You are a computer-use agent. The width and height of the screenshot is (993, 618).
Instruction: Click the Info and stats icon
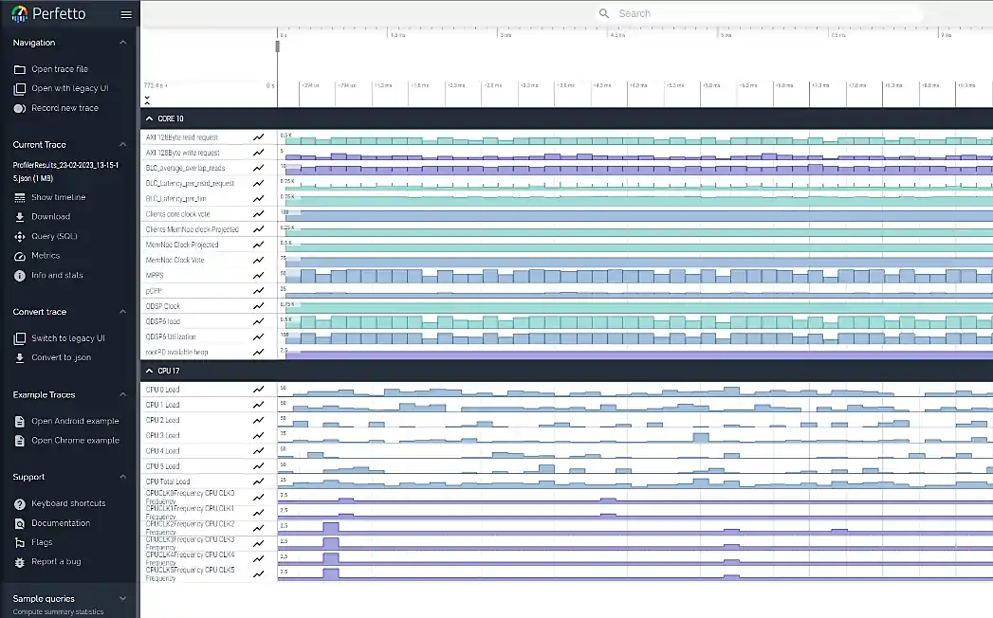[x=18, y=275]
